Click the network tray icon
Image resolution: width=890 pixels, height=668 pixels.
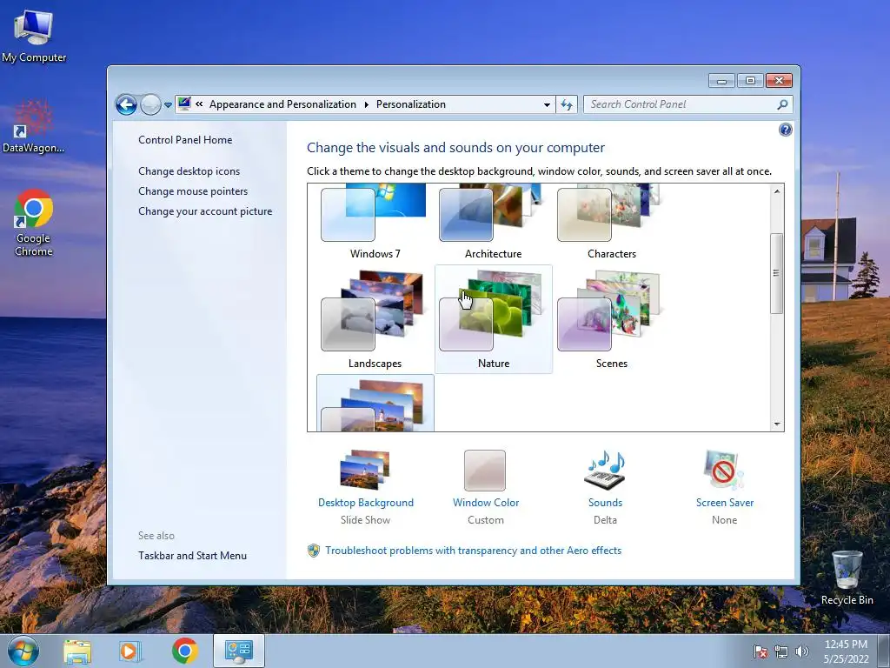pyautogui.click(x=781, y=651)
